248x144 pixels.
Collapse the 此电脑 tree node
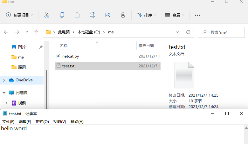point(4,93)
